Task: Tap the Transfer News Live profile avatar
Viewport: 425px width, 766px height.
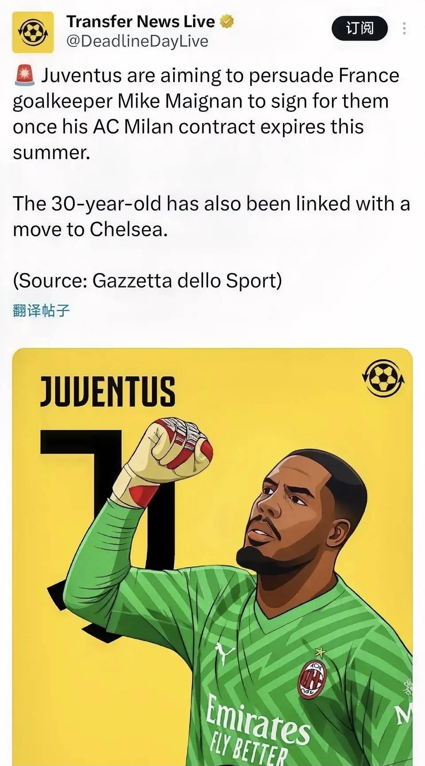Action: point(32,32)
